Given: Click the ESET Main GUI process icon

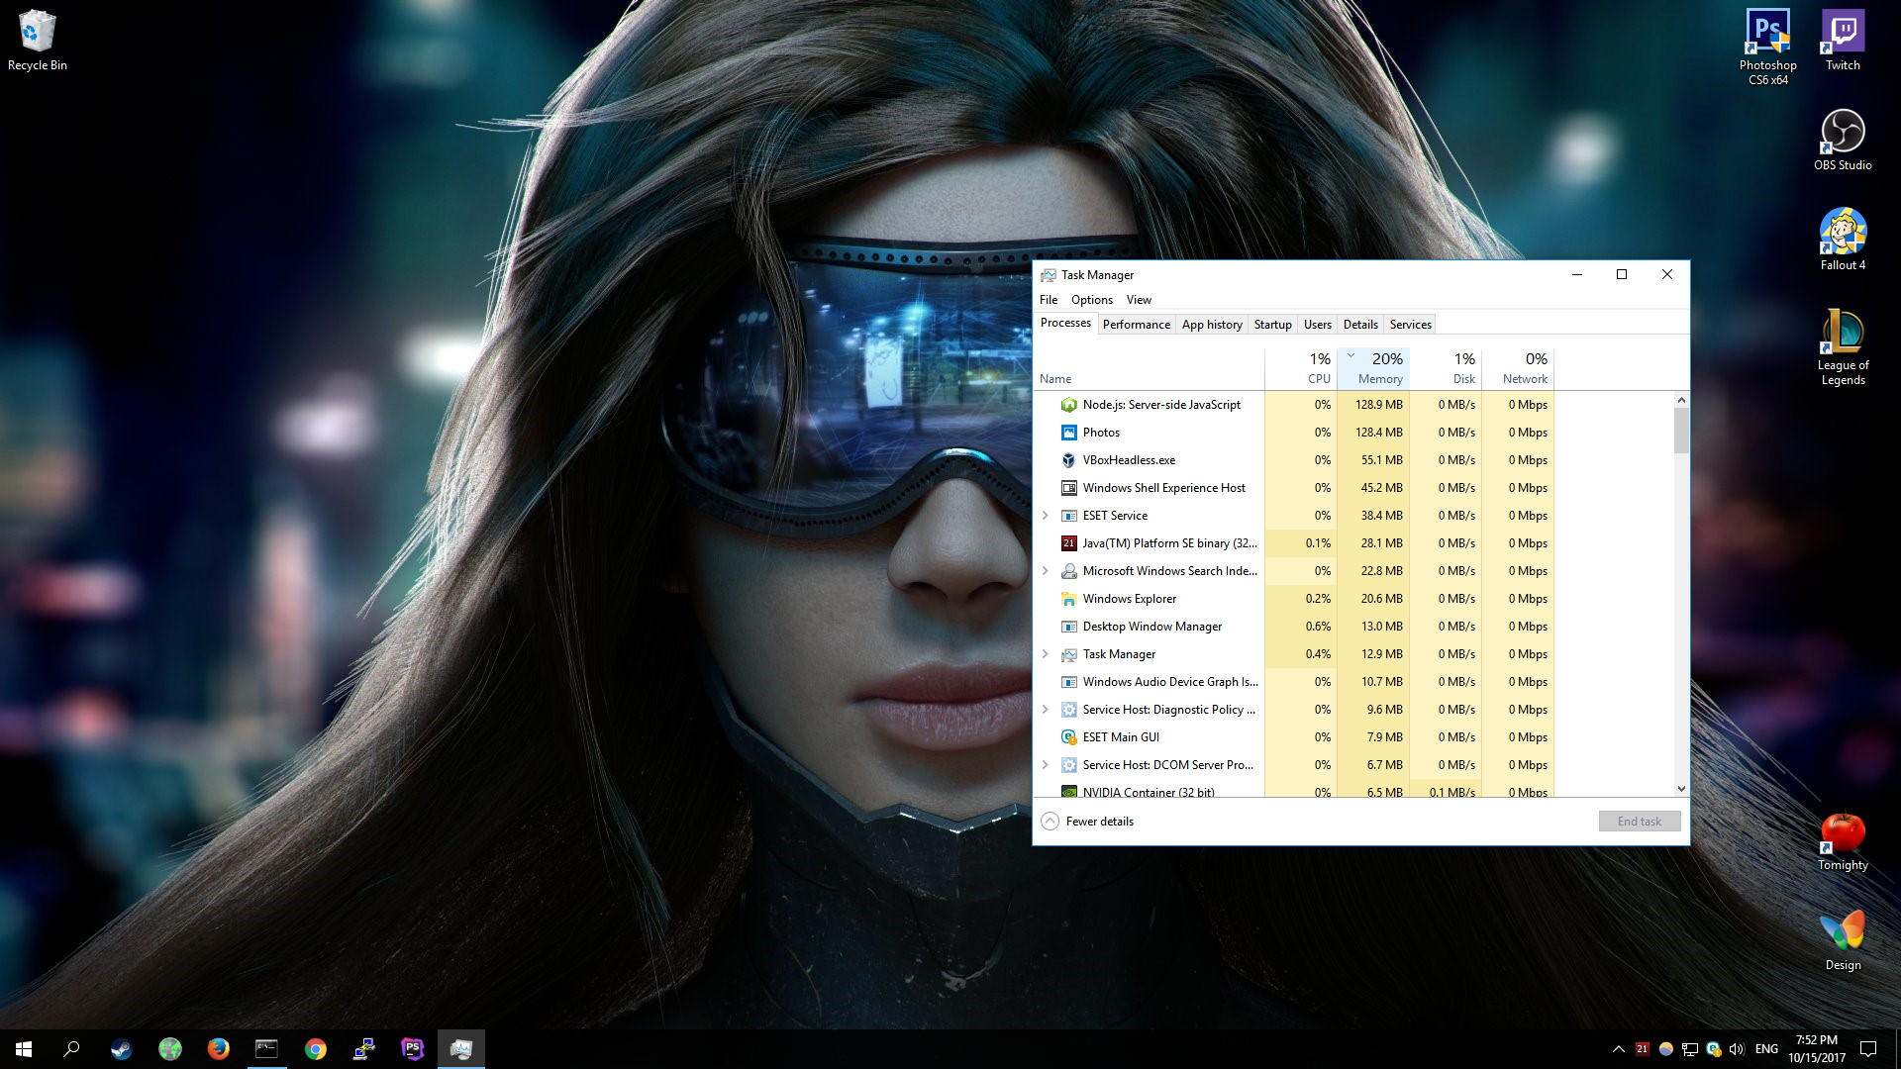Looking at the screenshot, I should (x=1068, y=737).
